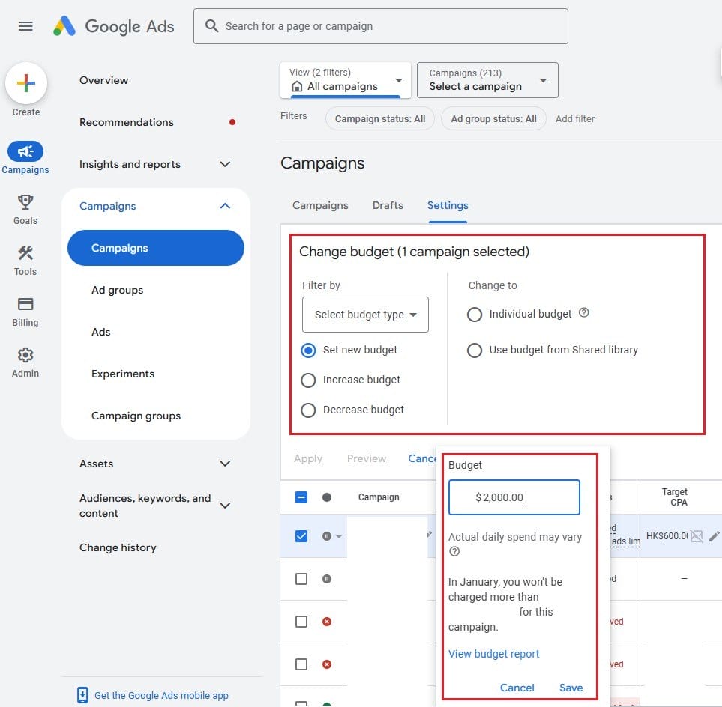Open Tools from the wrench icon

tap(25, 253)
